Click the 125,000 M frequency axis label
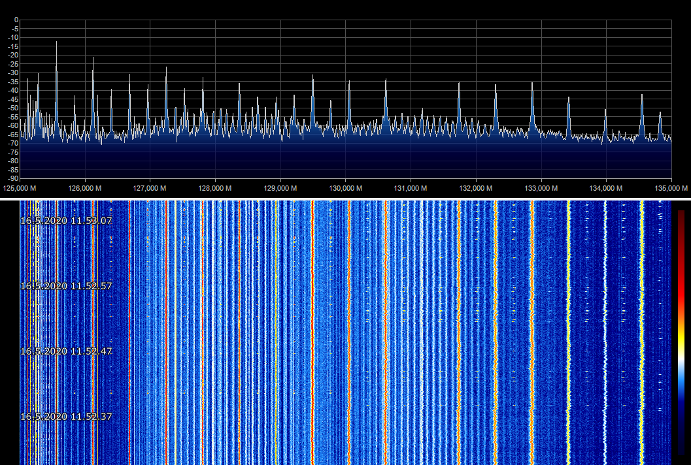Image resolution: width=691 pixels, height=465 pixels. point(20,188)
